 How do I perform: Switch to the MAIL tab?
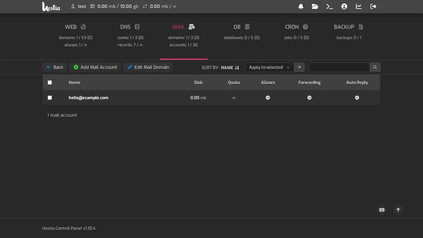pos(184,36)
